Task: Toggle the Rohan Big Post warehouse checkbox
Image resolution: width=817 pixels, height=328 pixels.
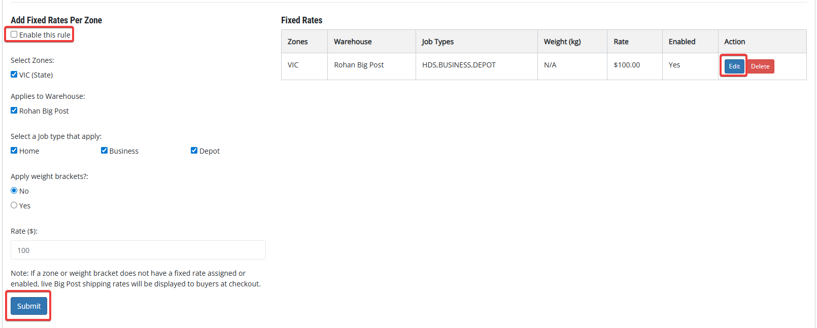Action: [14, 111]
